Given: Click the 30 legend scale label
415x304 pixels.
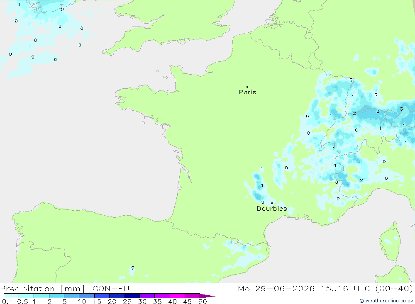Looking at the screenshot, I should [x=142, y=302].
